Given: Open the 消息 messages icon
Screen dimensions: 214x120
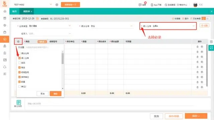Looking at the screenshot, I should click(x=140, y=5).
